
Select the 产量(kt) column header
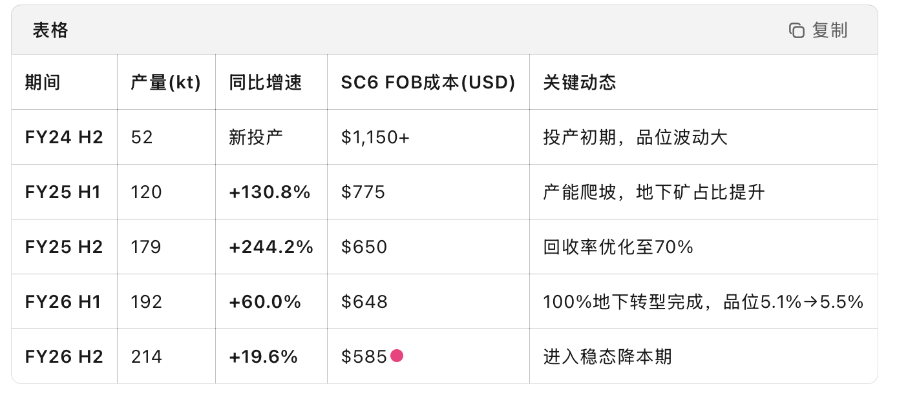165,83
